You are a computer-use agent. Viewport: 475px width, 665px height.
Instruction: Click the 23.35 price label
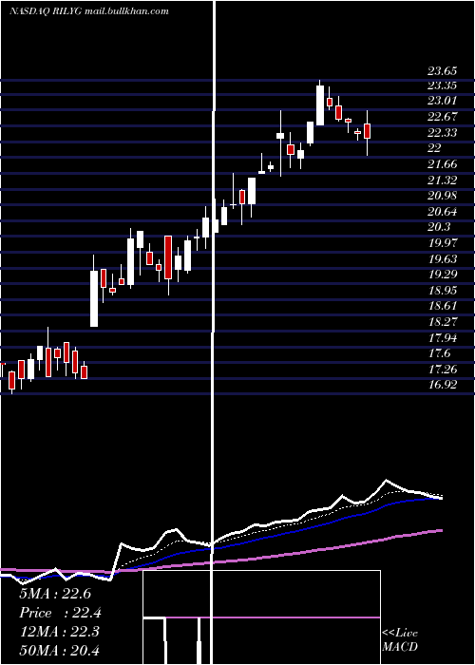click(x=442, y=85)
